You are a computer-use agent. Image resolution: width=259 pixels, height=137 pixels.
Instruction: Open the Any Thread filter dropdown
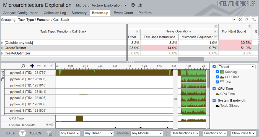click(x=99, y=133)
